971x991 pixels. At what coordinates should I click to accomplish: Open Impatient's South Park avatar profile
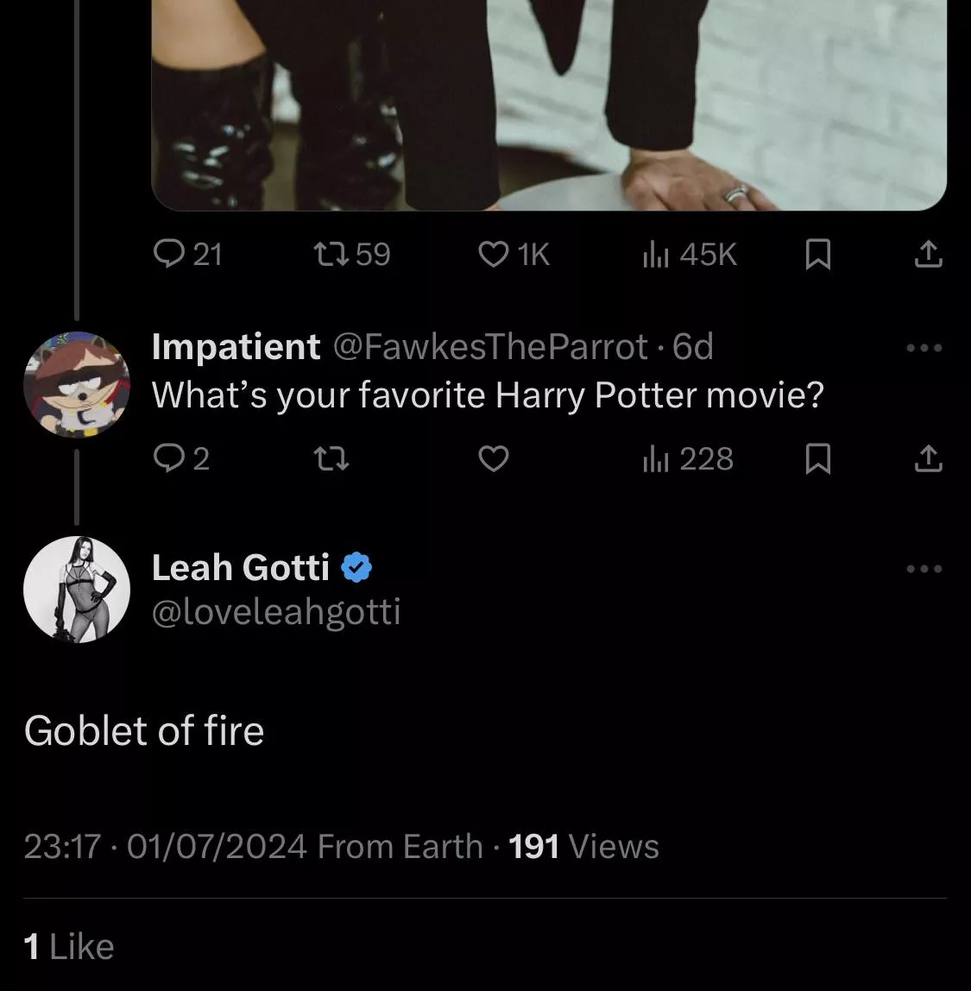(76, 384)
